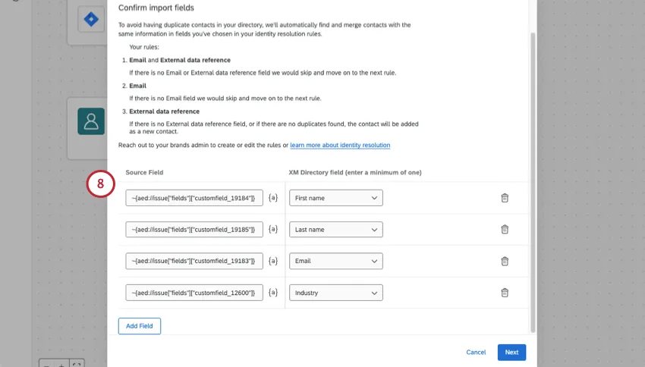This screenshot has height=367, width=645.
Task: Open the Email directory field dropdown
Action: pos(335,261)
